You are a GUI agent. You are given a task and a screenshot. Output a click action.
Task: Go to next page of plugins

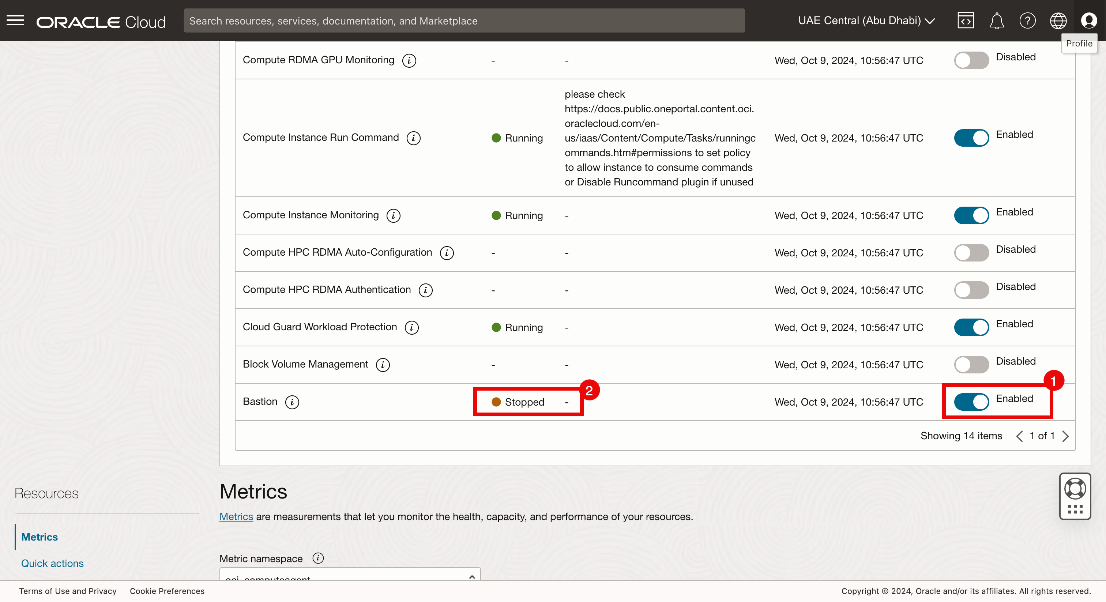click(x=1065, y=436)
